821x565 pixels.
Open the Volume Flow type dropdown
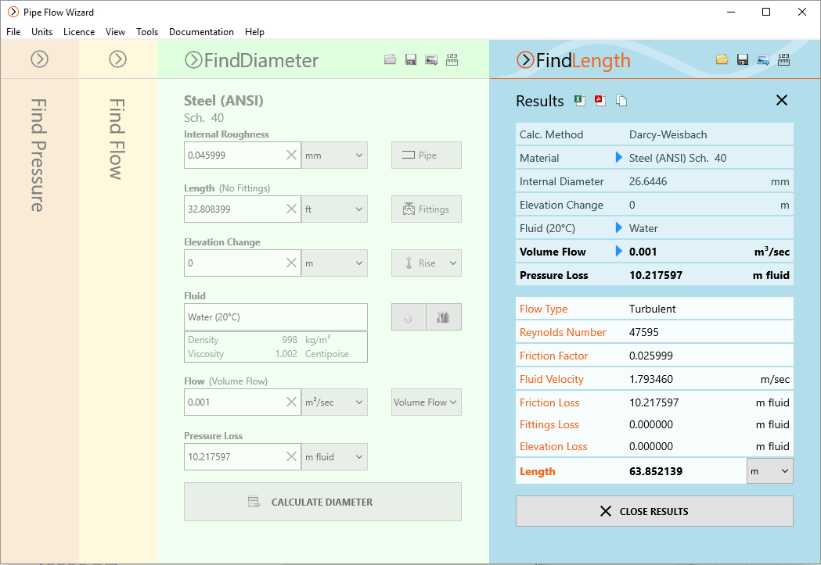pyautogui.click(x=427, y=402)
